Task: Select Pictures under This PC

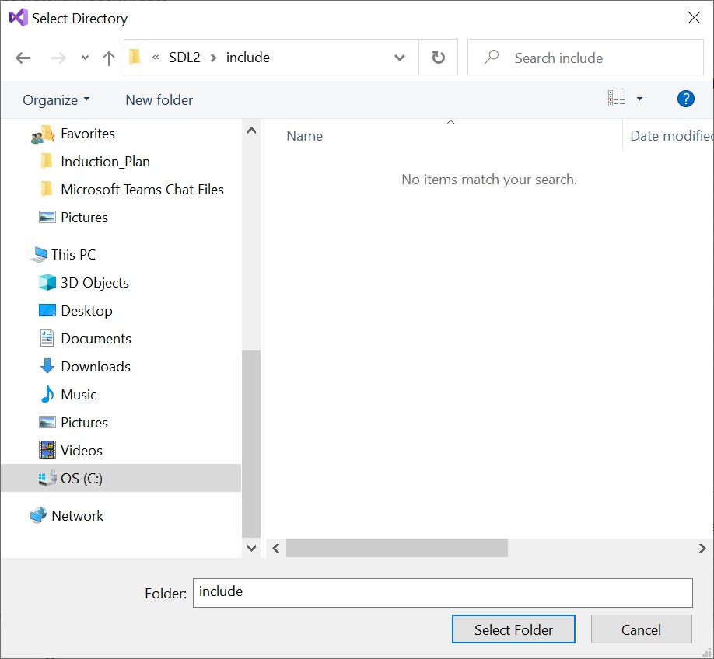Action: point(84,423)
